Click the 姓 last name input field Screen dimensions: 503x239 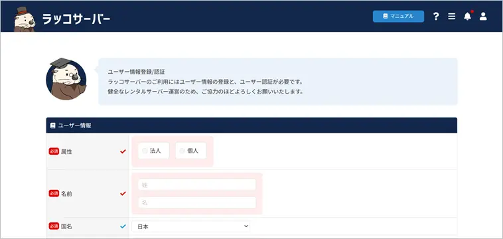point(197,185)
